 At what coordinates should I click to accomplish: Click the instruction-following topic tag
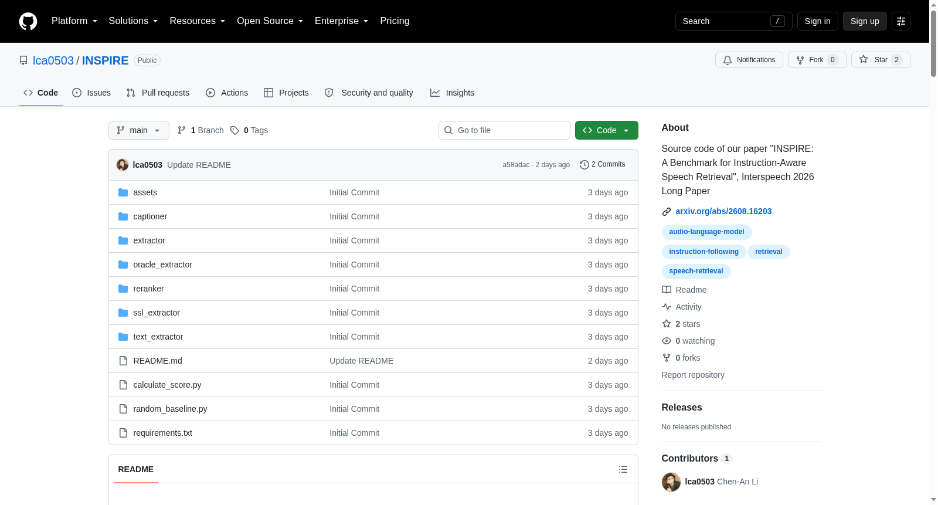pyautogui.click(x=704, y=252)
